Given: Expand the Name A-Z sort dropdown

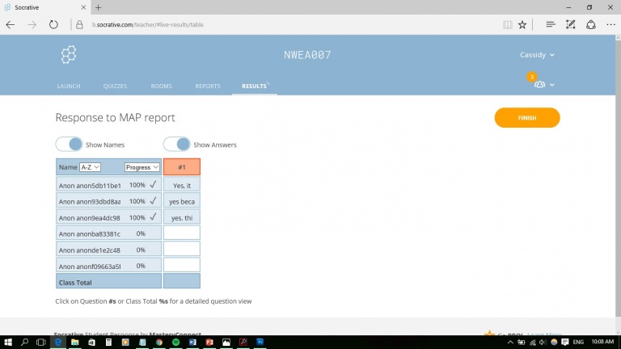Looking at the screenshot, I should point(90,167).
